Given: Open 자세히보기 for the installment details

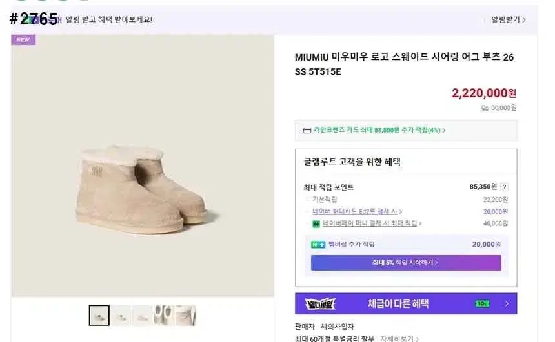Looking at the screenshot, I should [x=399, y=338].
